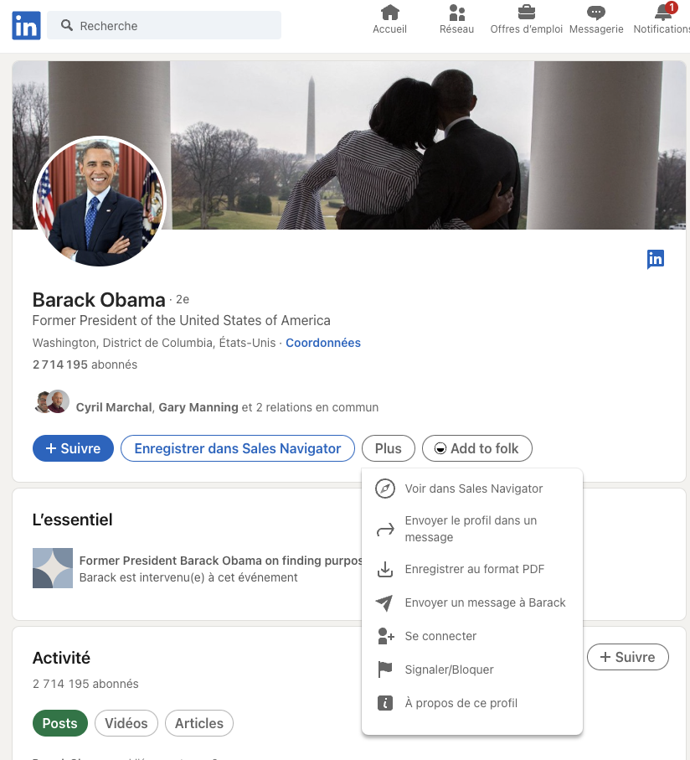Screen dimensions: 690x760
Task: Open the Accueil home icon
Action: tap(389, 13)
